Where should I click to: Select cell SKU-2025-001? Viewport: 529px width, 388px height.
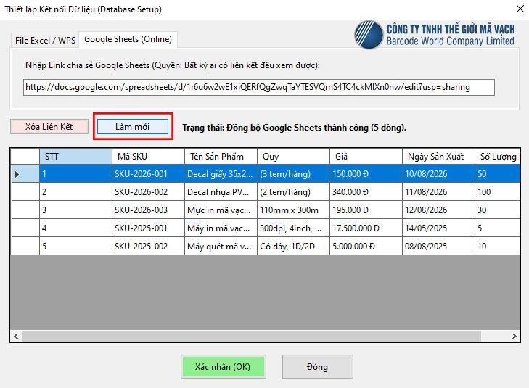[x=148, y=228]
